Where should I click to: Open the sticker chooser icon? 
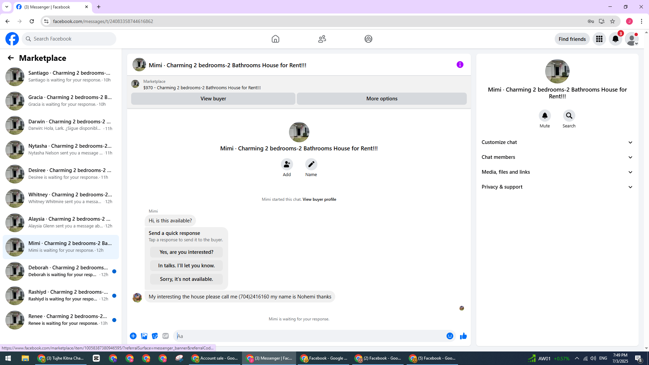pos(155,336)
